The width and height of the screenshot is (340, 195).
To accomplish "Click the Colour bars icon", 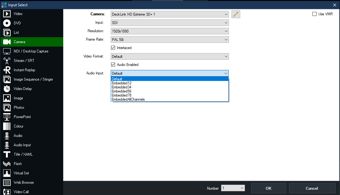I will click(x=7, y=126).
